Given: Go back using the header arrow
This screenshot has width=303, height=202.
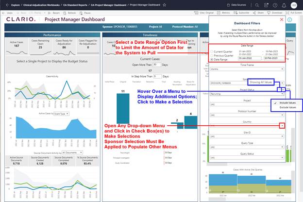Looking at the screenshot, I should 7,5.
